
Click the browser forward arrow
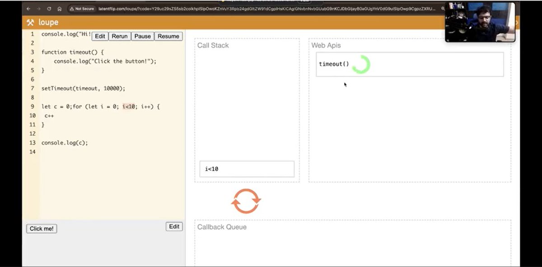(38, 9)
